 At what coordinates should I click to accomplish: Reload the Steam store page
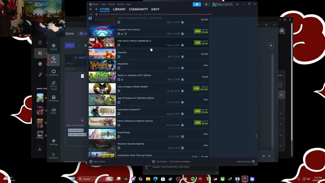[91, 14]
